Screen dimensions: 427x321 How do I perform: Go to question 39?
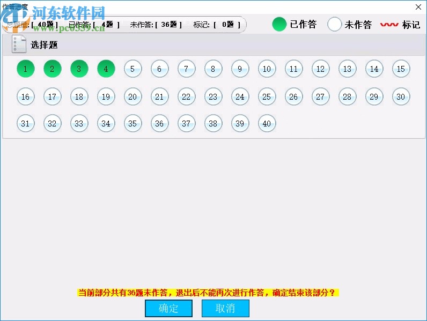click(240, 123)
